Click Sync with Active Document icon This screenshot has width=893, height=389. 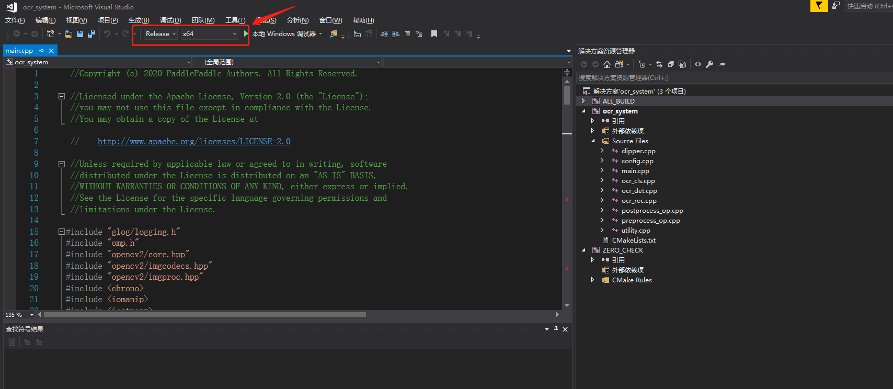[x=659, y=64]
